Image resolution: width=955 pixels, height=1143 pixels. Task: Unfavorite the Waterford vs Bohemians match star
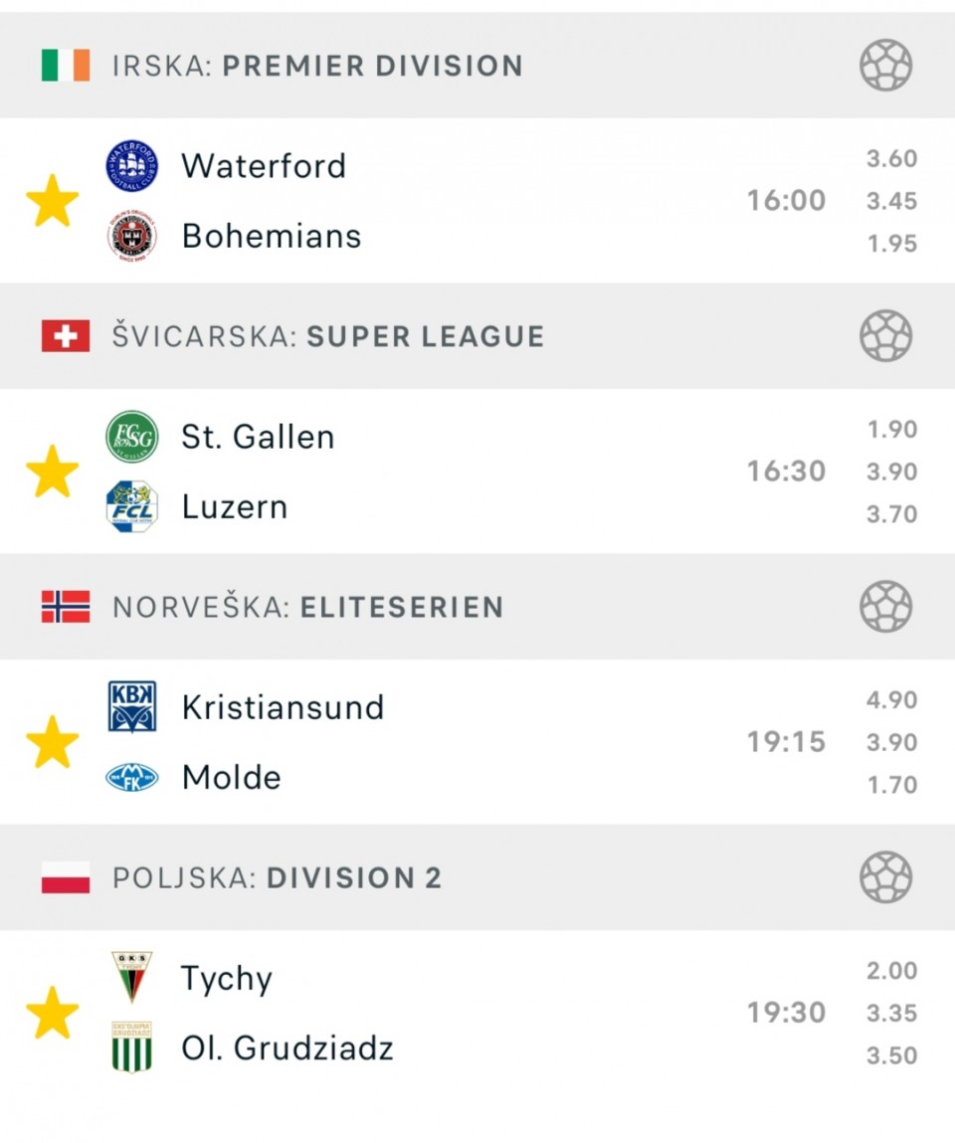53,201
